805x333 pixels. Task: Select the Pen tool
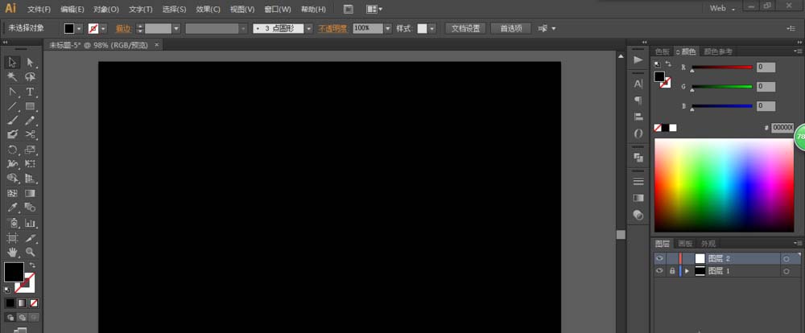[12, 92]
